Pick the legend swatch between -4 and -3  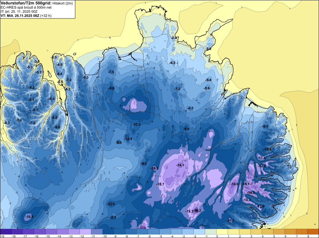coord(177,232)
